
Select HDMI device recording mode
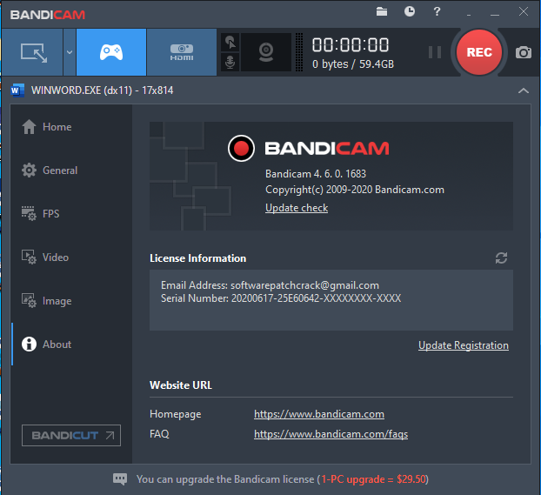(182, 52)
